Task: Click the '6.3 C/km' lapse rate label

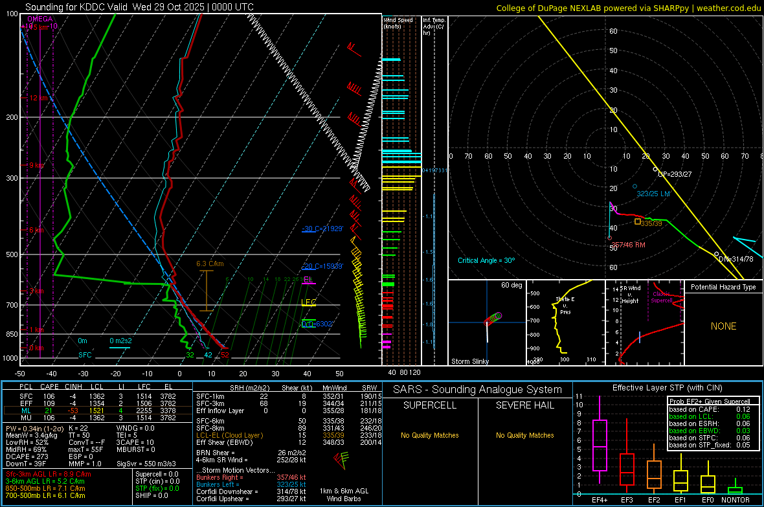Action: pos(210,264)
